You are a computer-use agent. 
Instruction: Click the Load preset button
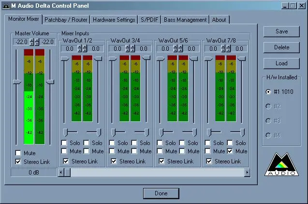pos(281,63)
